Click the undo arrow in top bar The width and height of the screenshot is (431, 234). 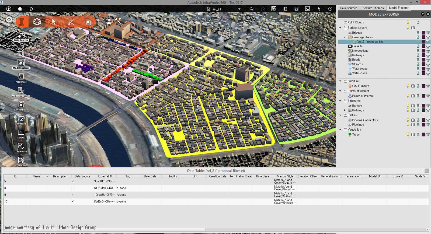pyautogui.click(x=251, y=9)
